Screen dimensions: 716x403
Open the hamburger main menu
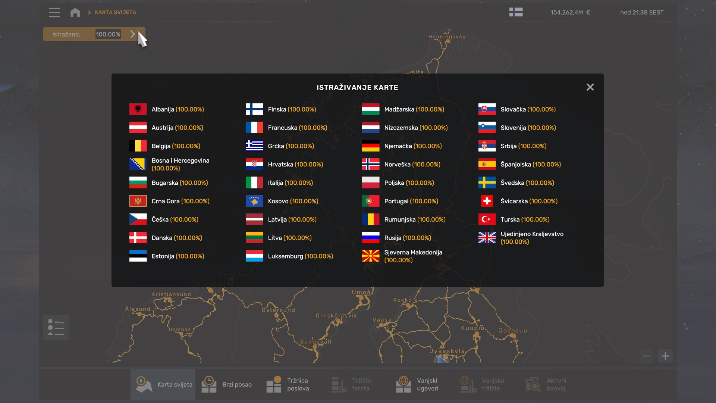click(x=54, y=12)
